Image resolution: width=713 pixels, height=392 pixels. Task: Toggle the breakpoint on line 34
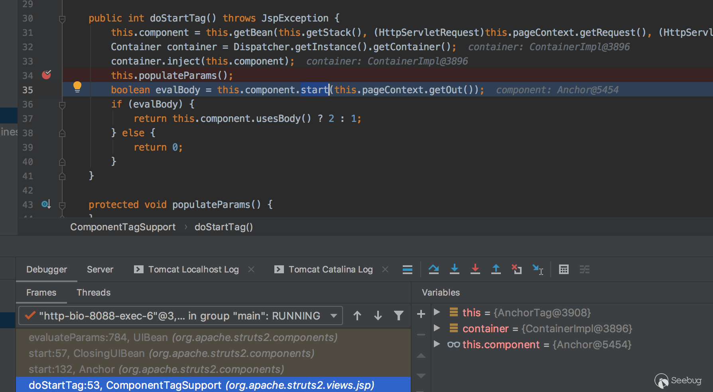pos(46,75)
